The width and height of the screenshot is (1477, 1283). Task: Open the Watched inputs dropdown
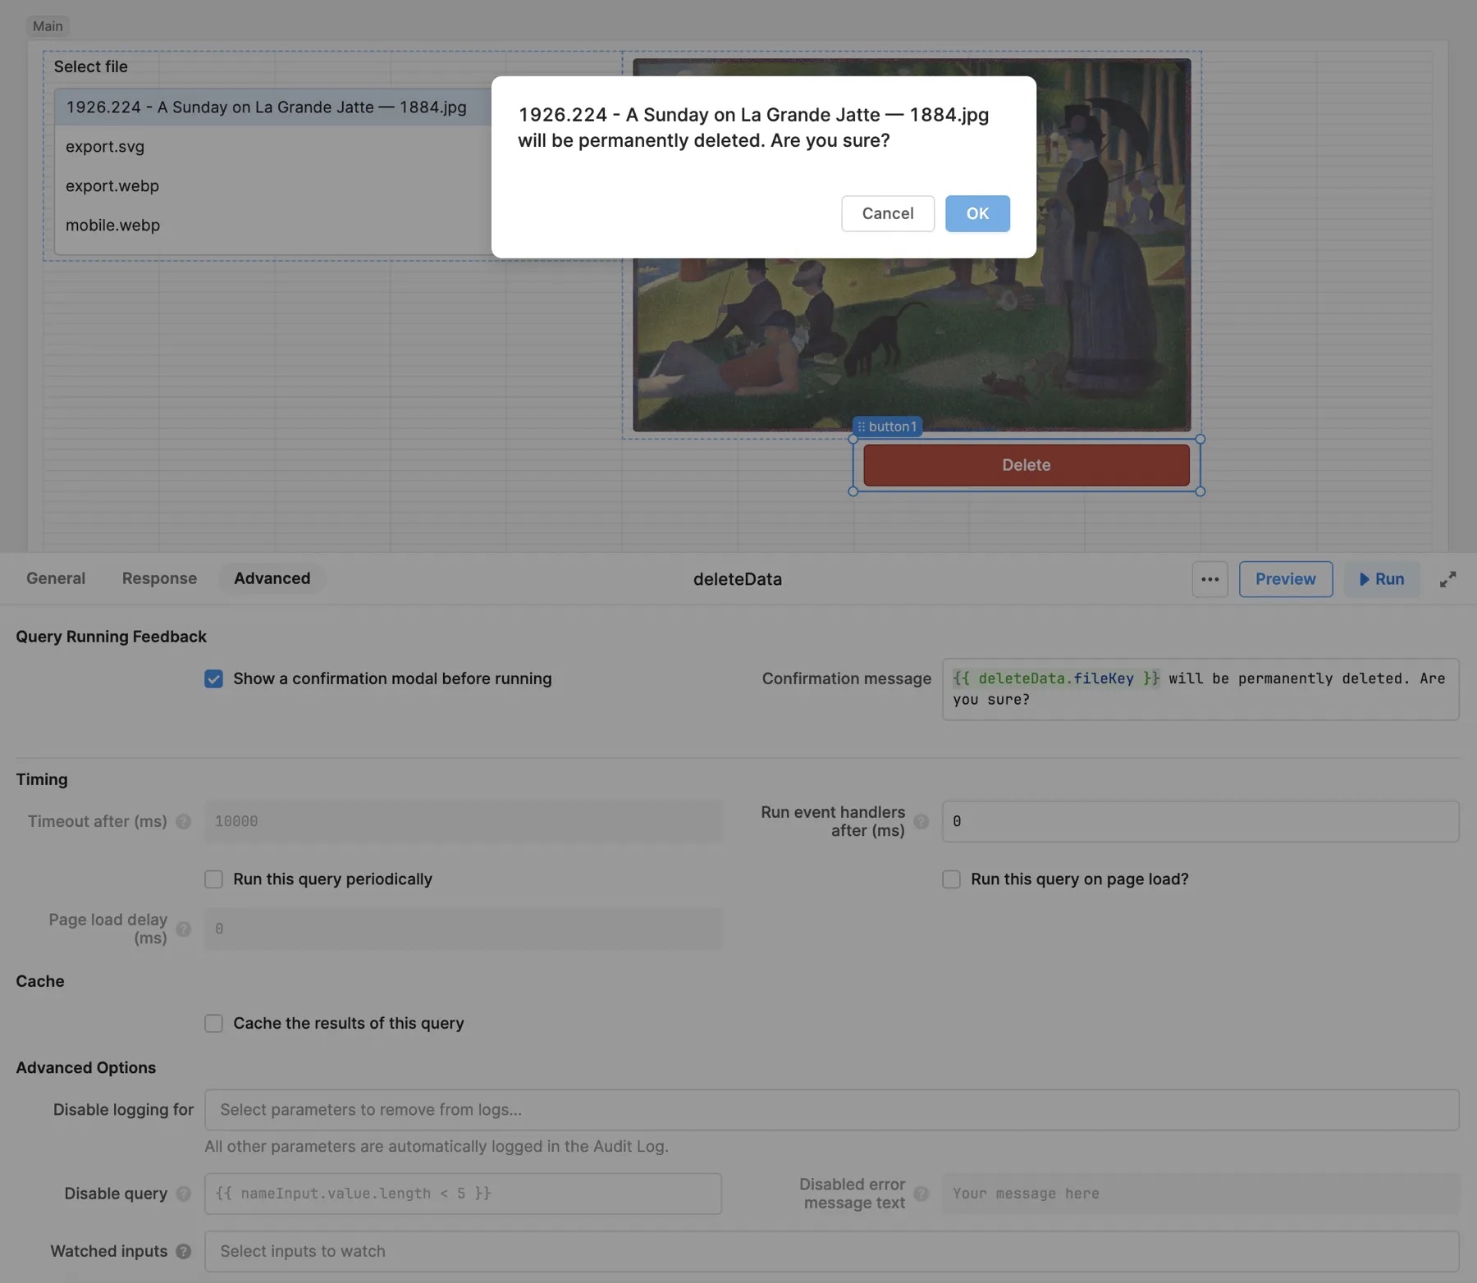pyautogui.click(x=832, y=1251)
